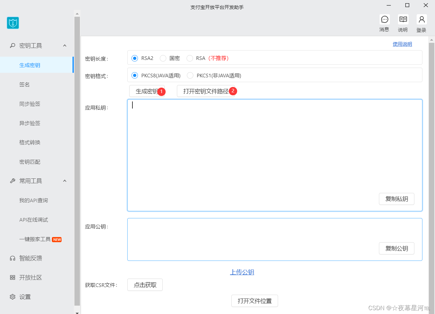The width and height of the screenshot is (435, 314).
Task: Select the 国密 key length option
Action: pyautogui.click(x=163, y=58)
